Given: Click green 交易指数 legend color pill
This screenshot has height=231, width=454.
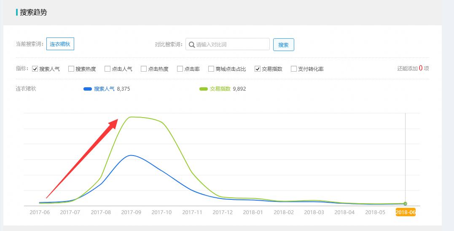Looking at the screenshot, I should [204, 89].
